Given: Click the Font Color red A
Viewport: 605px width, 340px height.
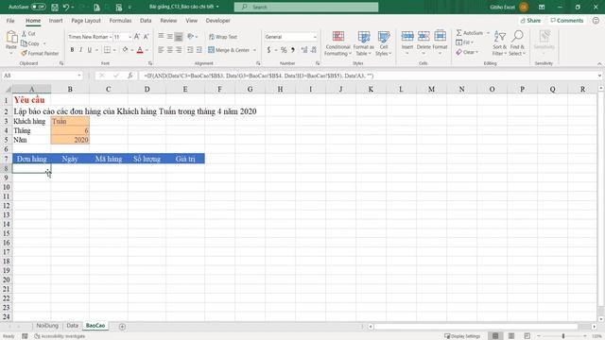Looking at the screenshot, I should pos(140,50).
